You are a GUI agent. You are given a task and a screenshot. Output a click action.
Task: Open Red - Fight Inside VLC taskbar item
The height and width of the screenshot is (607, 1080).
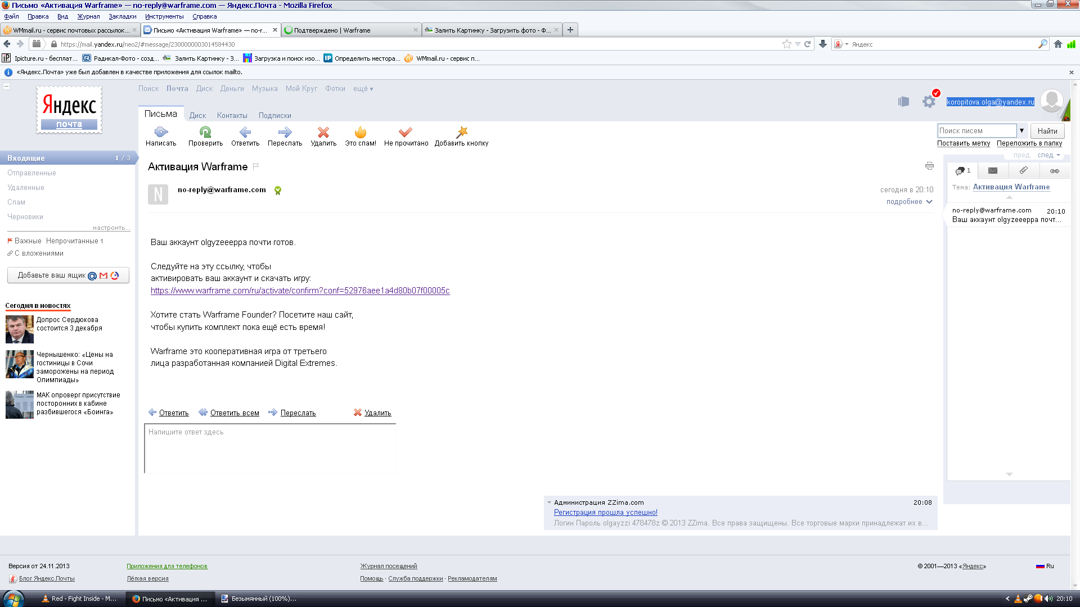point(80,599)
